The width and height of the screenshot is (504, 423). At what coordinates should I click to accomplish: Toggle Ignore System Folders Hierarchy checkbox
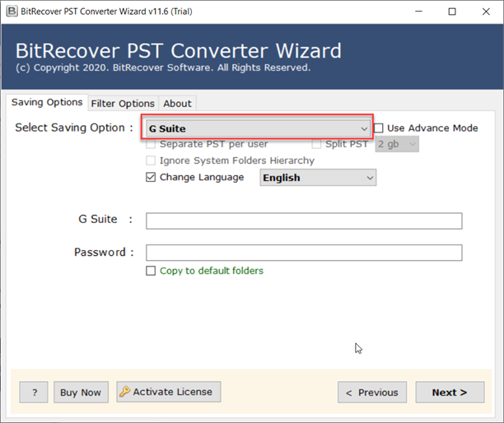tap(151, 160)
